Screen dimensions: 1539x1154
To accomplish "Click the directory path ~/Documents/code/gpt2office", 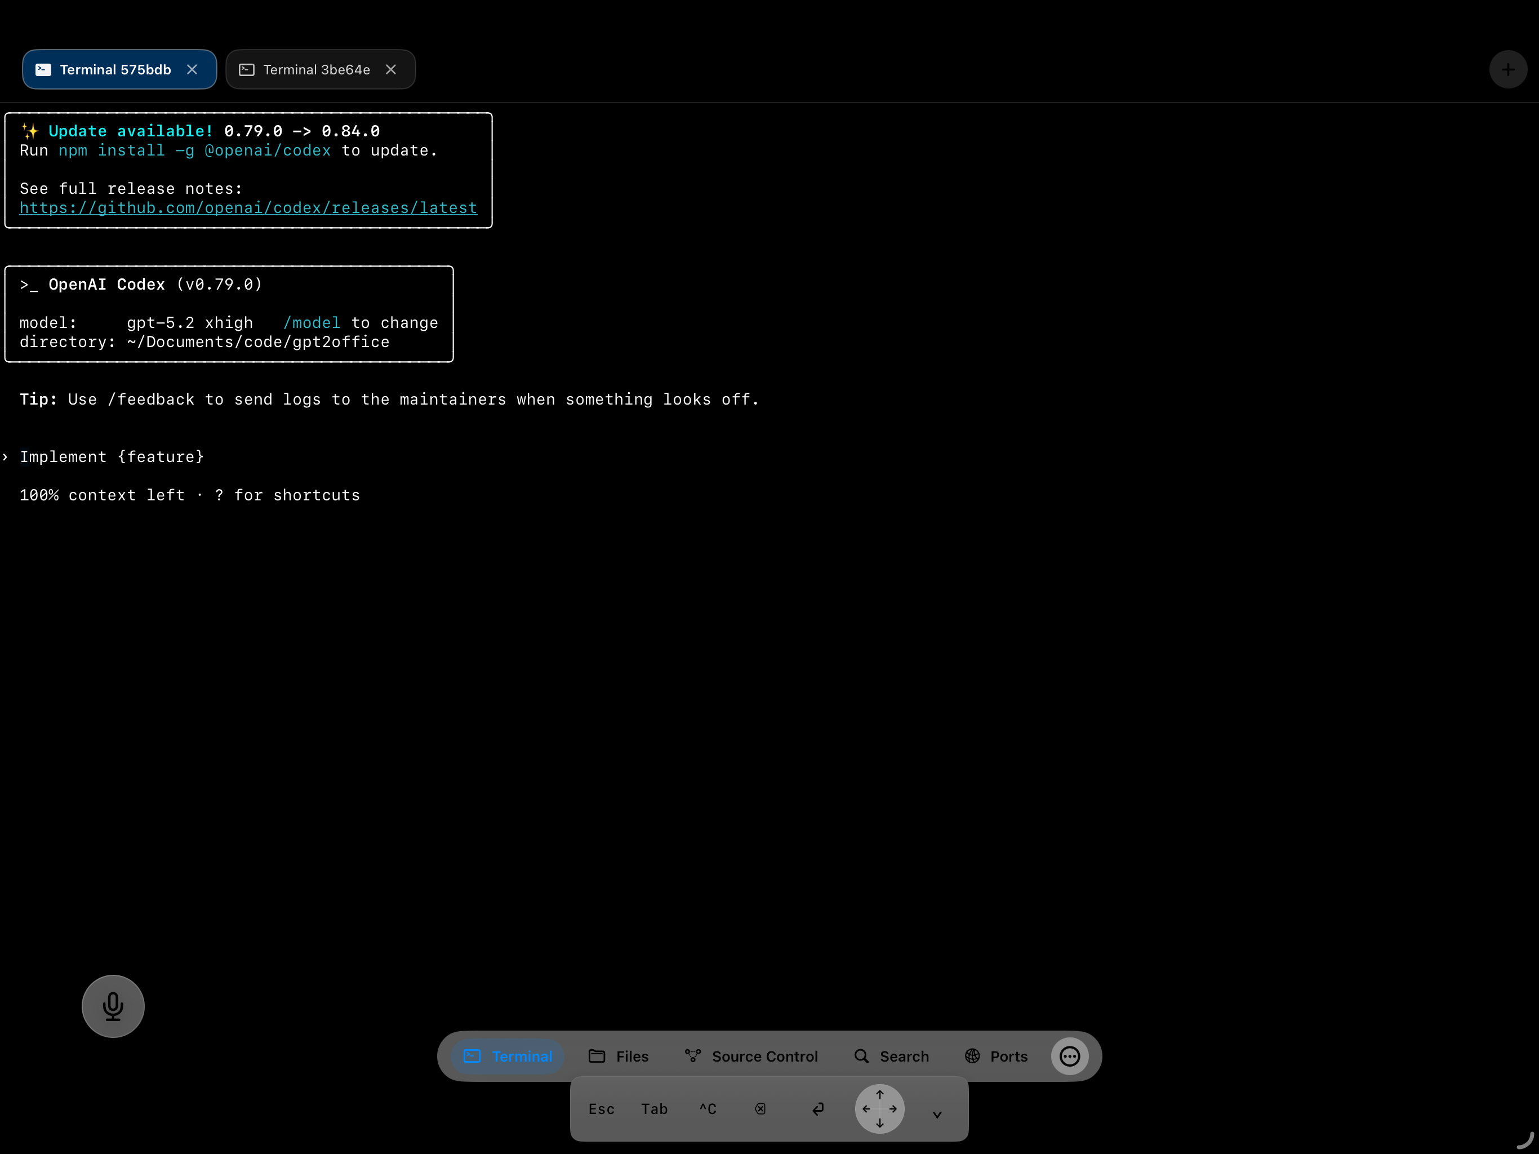I will click(x=258, y=343).
